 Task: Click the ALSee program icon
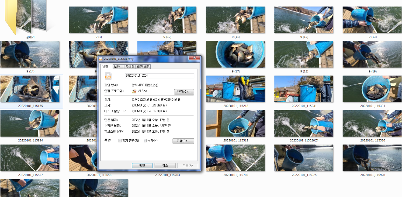pos(134,91)
